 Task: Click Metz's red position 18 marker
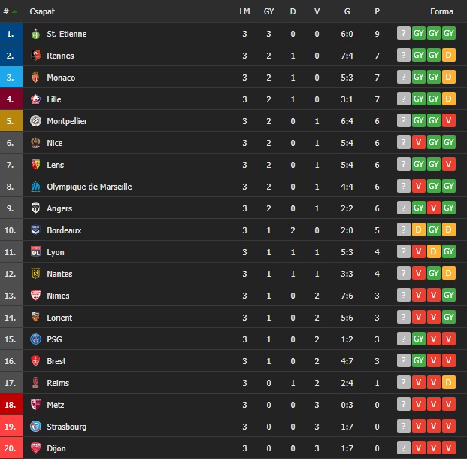[11, 405]
